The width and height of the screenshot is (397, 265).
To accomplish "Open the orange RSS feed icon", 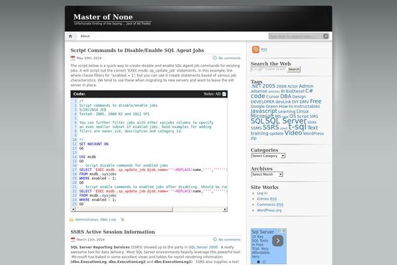I will point(255,50).
